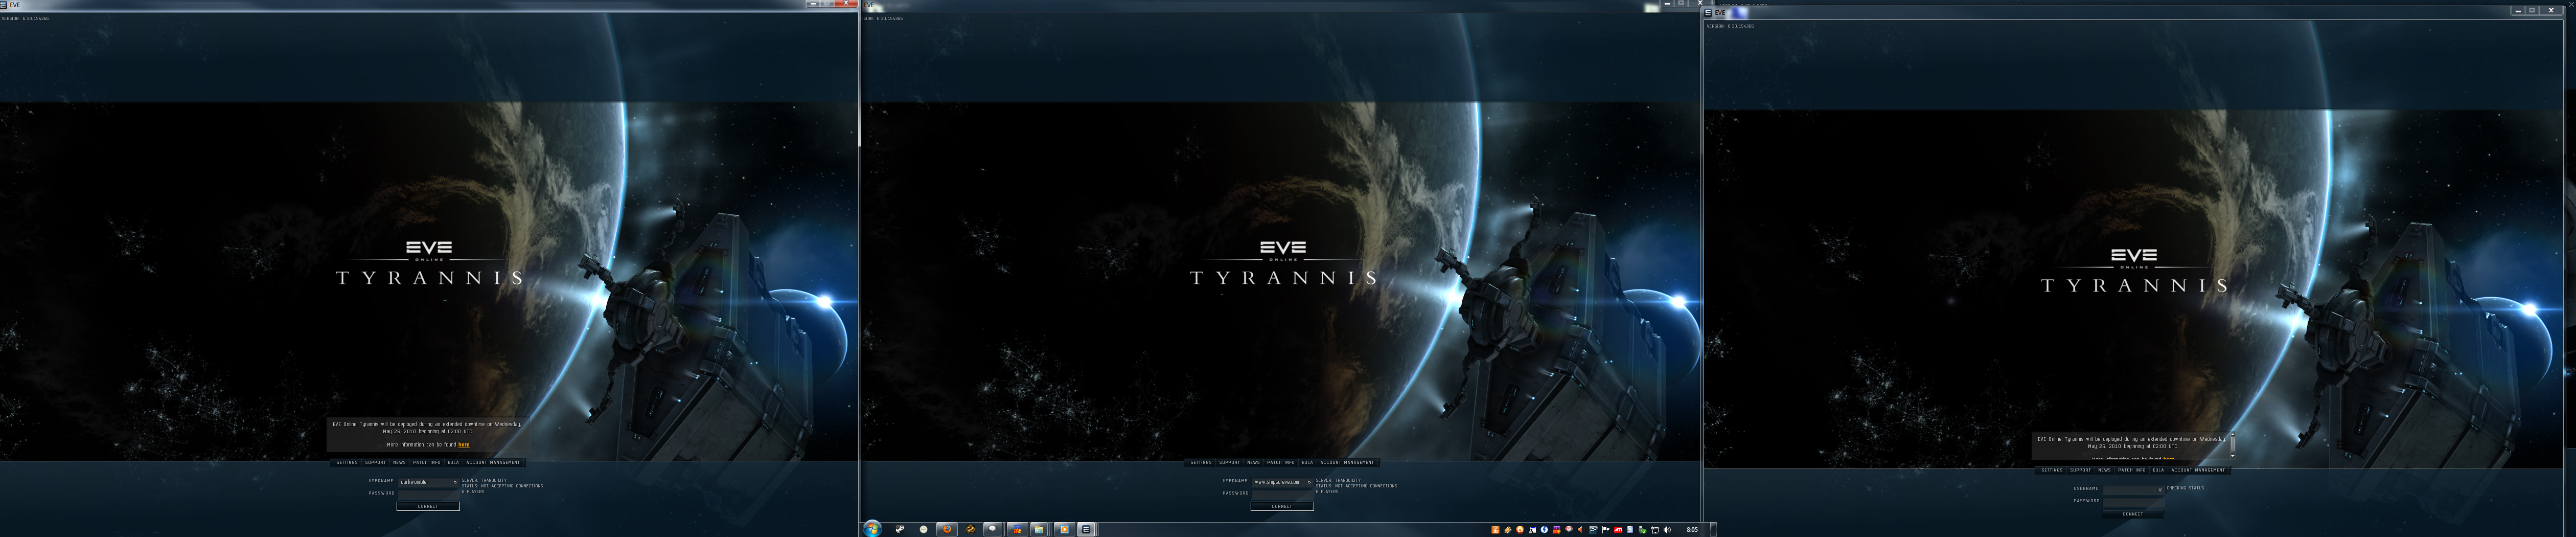The height and width of the screenshot is (537, 2576).
Task: Focus the empty username field in the Checking Status window
Action: [2130, 490]
